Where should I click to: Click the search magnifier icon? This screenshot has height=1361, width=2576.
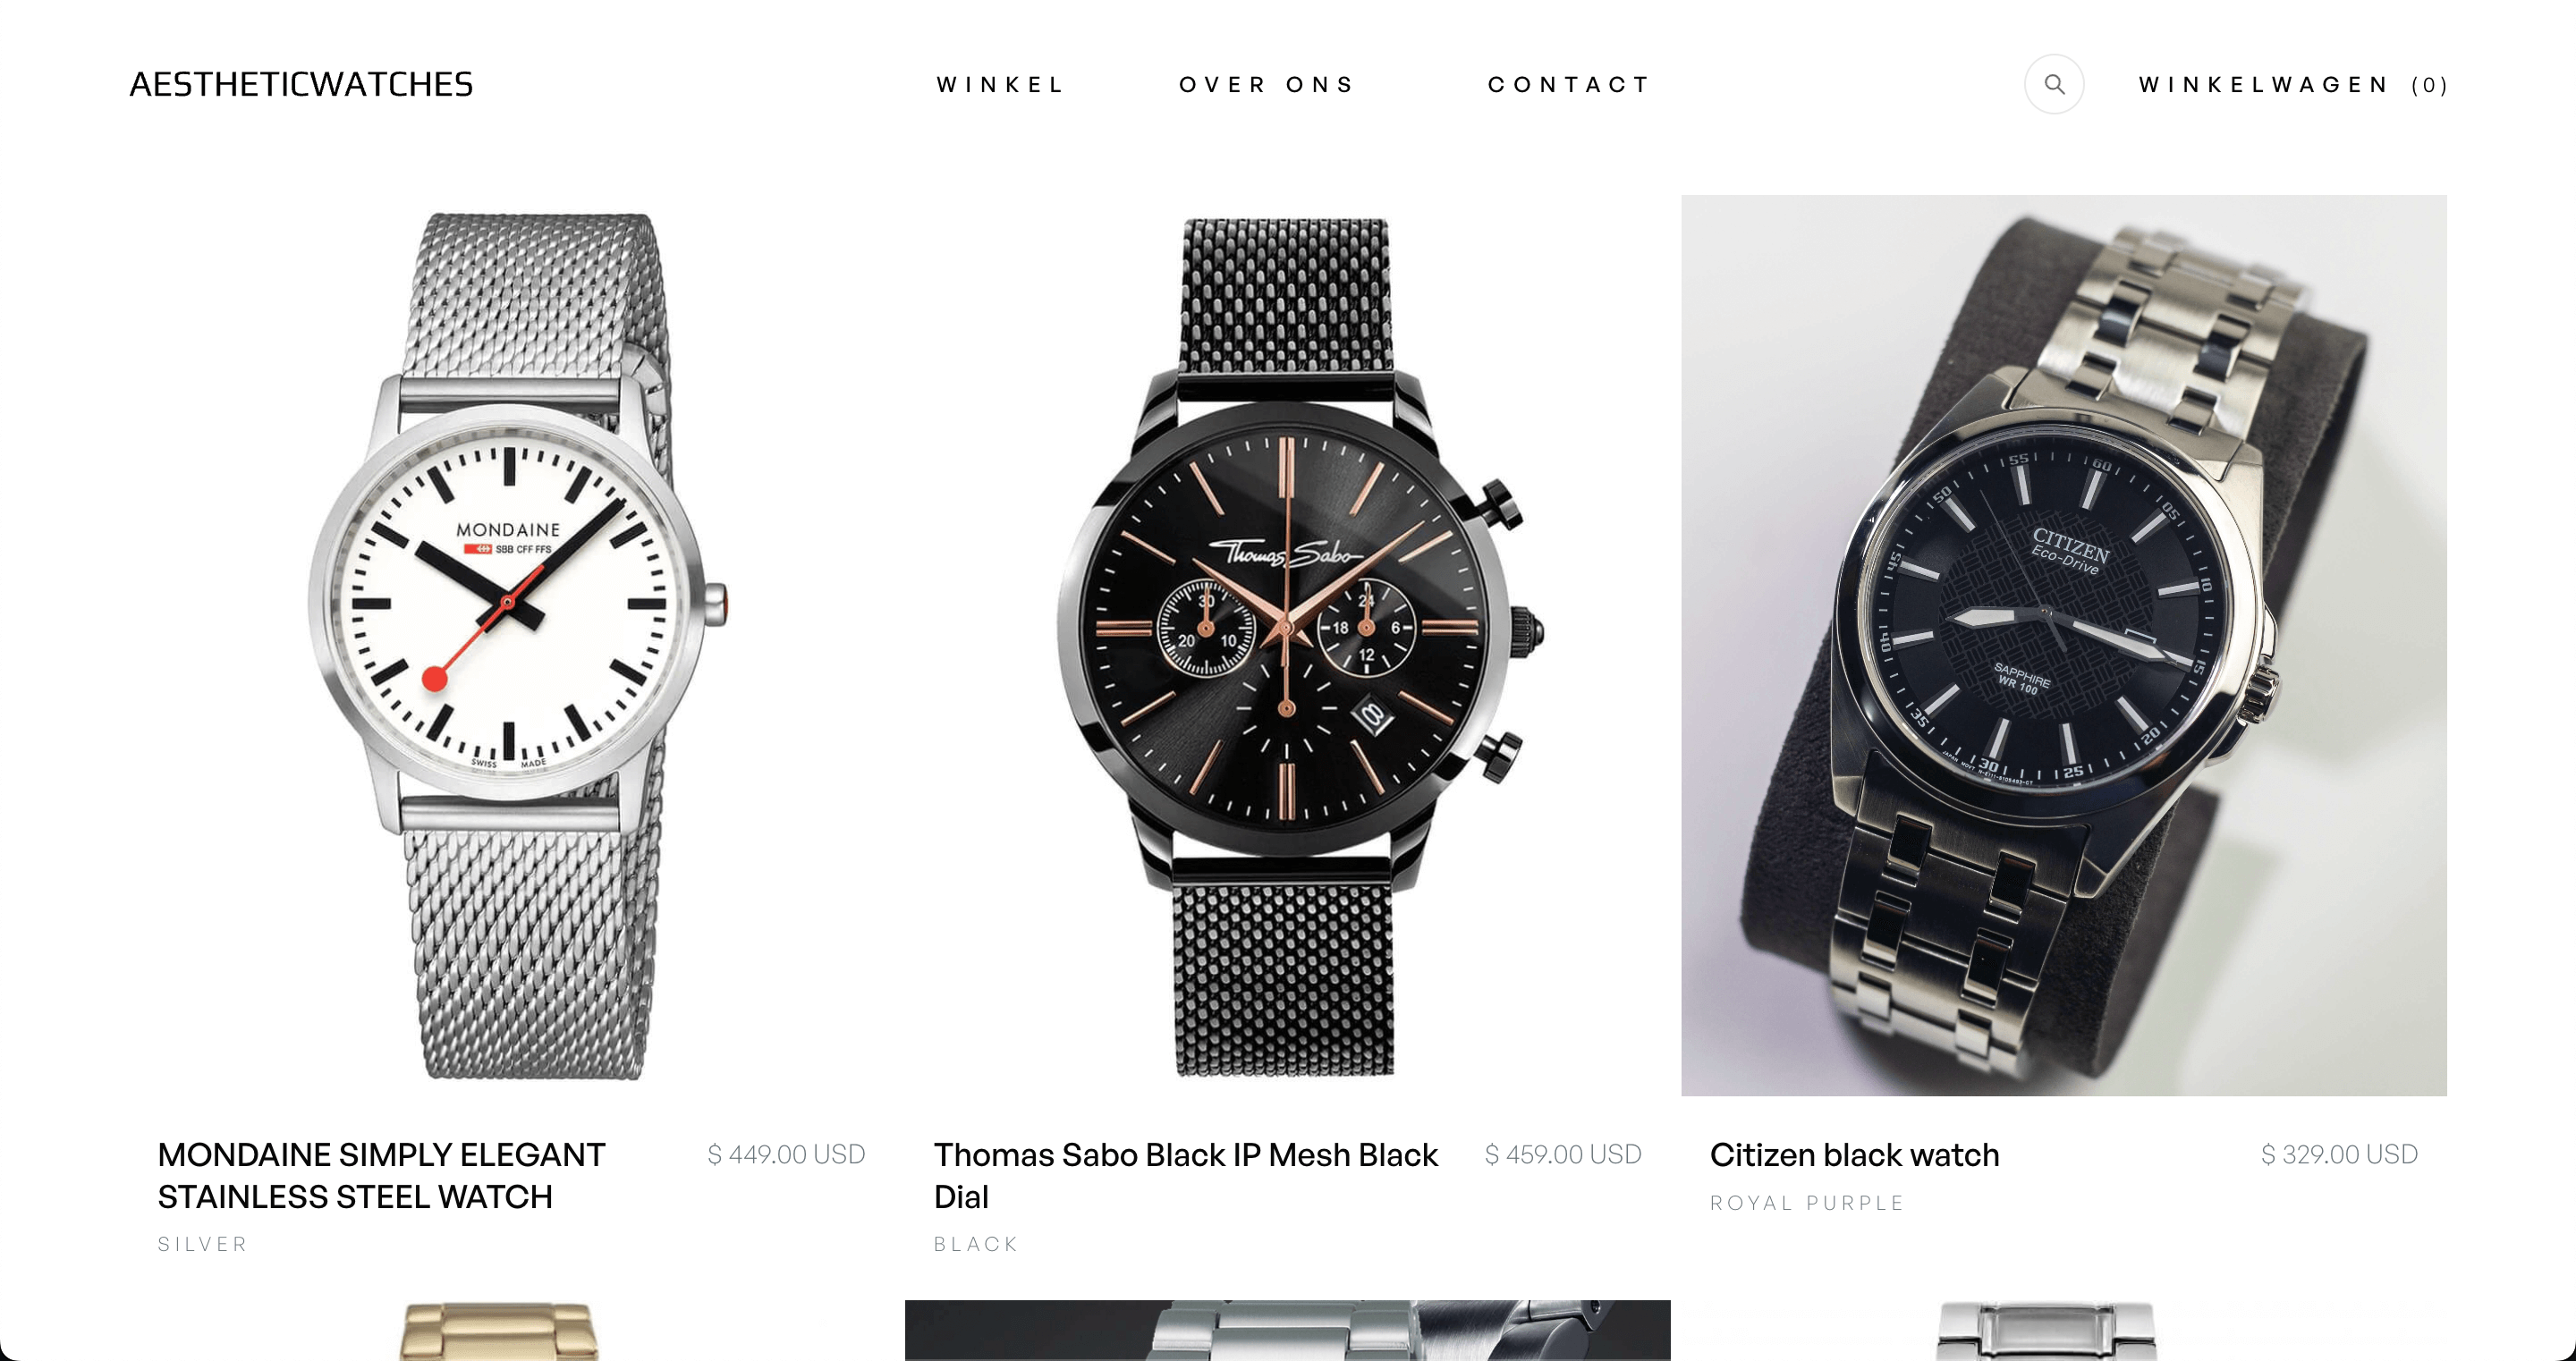[x=2054, y=84]
